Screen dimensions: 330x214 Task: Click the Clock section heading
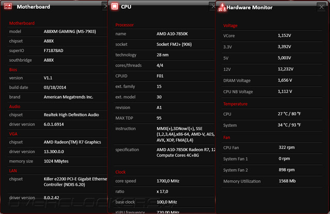tap(120, 172)
